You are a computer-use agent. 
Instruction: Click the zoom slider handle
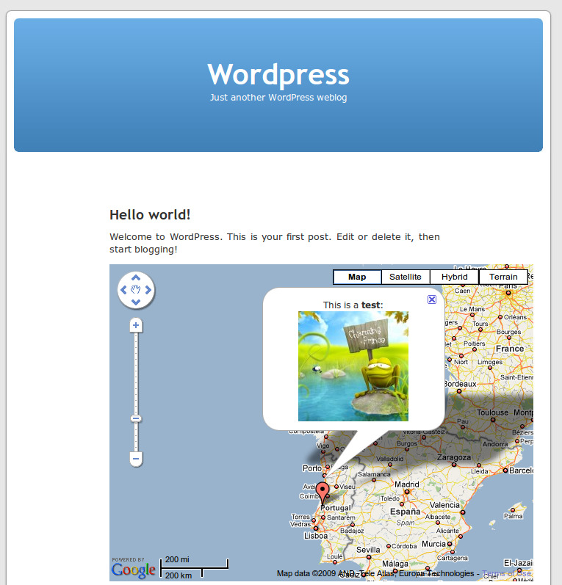[136, 418]
